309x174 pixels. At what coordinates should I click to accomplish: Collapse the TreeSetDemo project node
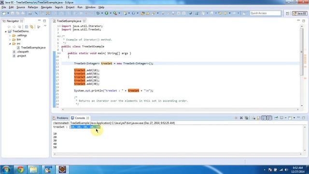(6, 31)
